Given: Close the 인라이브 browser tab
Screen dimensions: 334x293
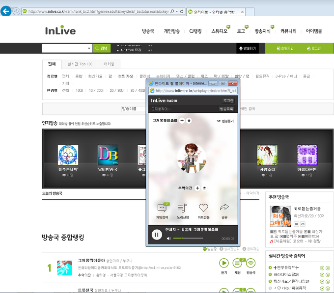Looking at the screenshot, I should tap(242, 12).
